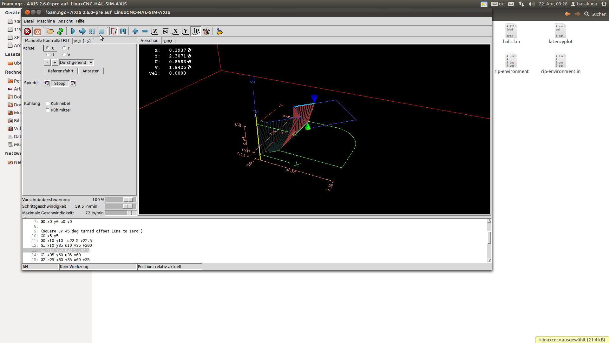Image resolution: width=609 pixels, height=343 pixels.
Task: Start program run with the play icon
Action: coord(73,31)
